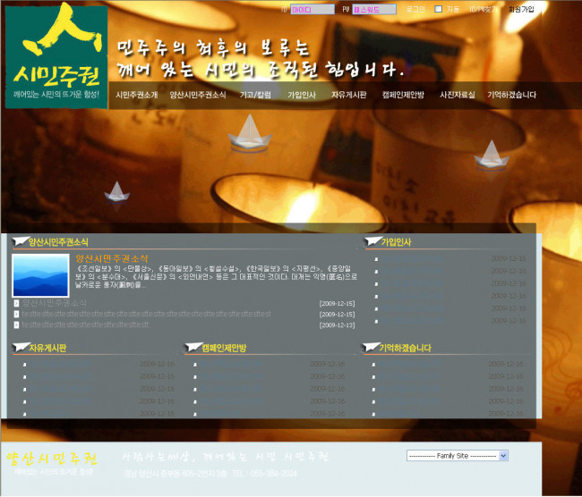The width and height of the screenshot is (582, 497).
Task: Open the 양산시민주권소식 menu item
Action: click(x=198, y=95)
